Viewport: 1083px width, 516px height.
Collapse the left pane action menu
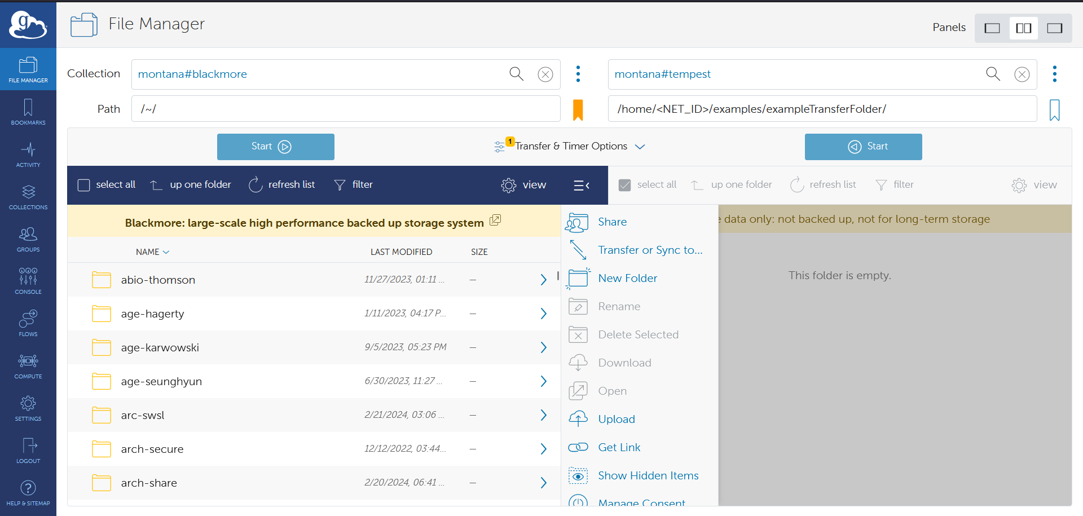[x=582, y=186]
